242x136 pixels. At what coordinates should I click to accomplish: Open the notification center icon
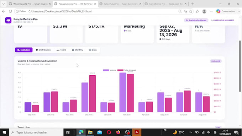[236, 132]
